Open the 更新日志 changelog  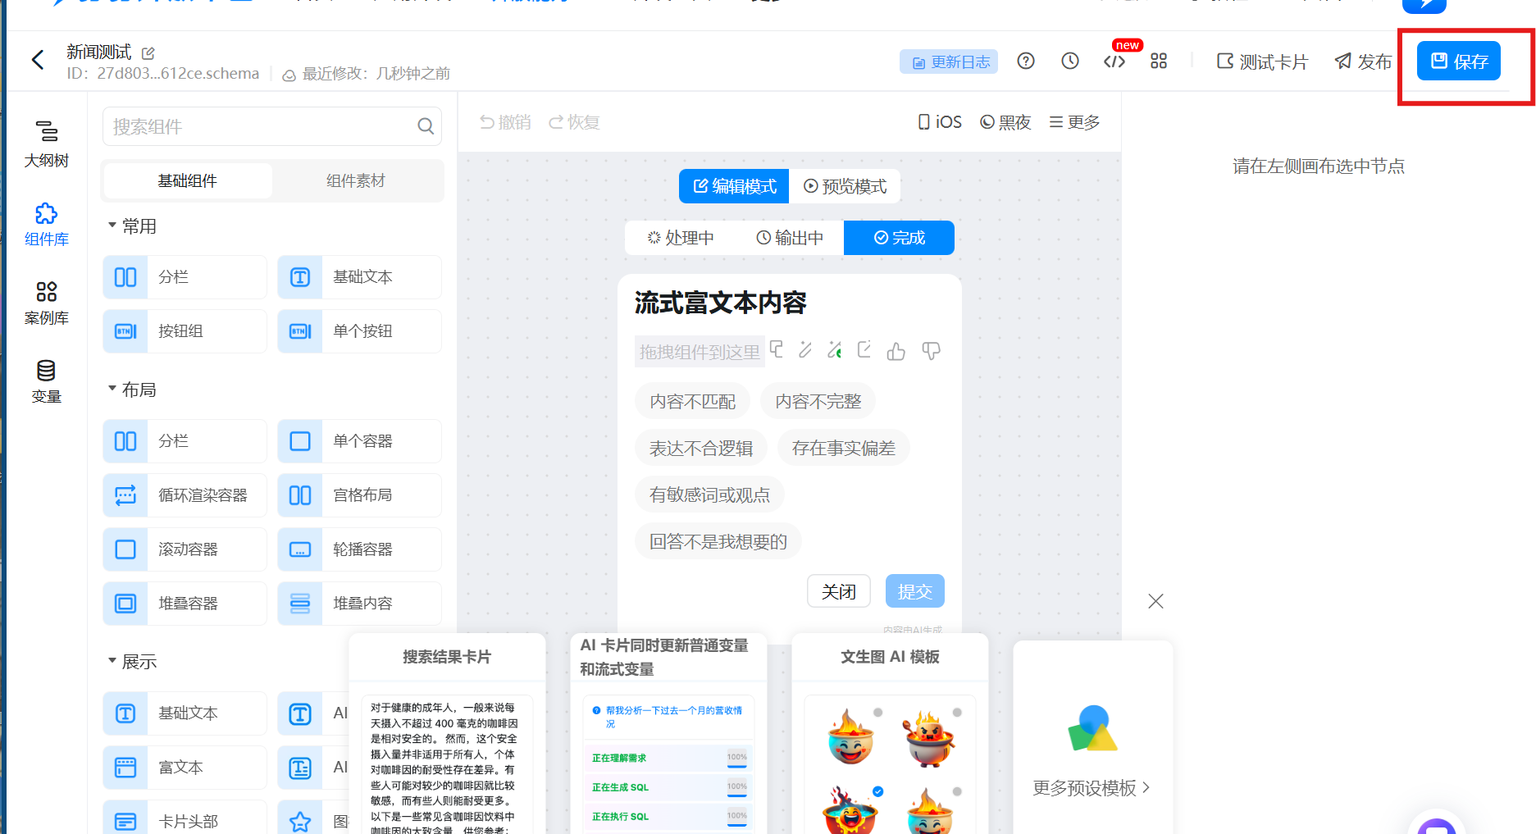click(x=949, y=62)
